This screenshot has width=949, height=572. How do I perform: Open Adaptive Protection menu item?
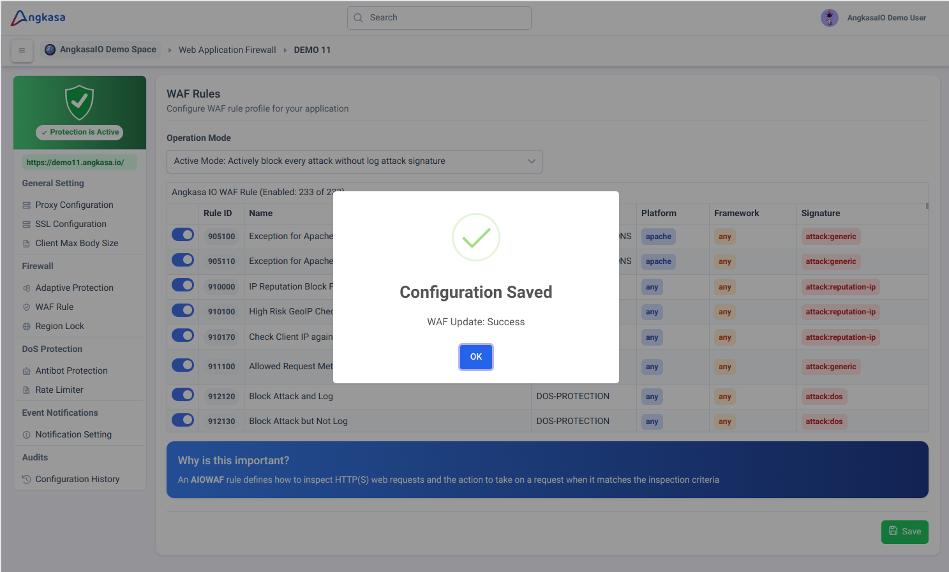[74, 288]
